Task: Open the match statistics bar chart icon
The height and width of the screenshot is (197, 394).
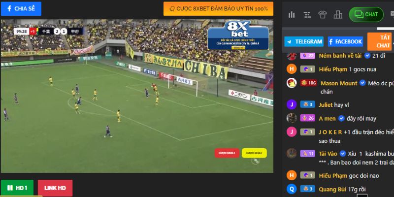Action: pos(292,15)
